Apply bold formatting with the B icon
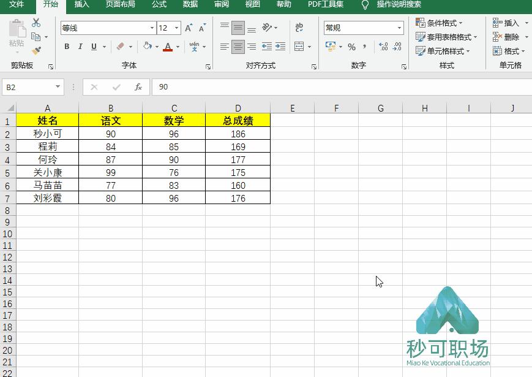532x377 pixels. 67,47
